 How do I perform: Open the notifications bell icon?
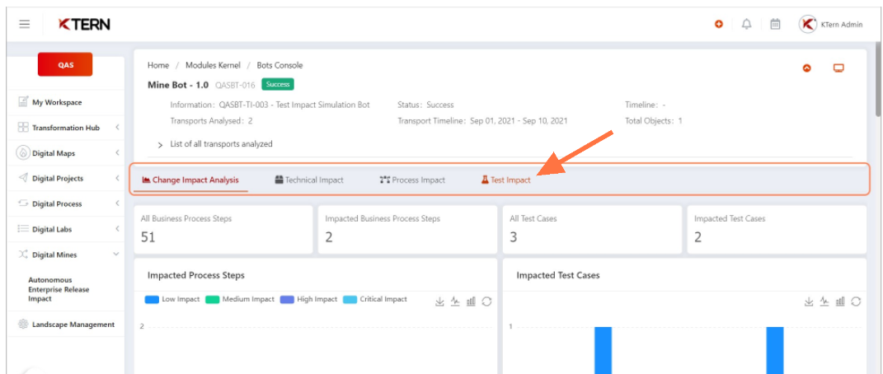click(x=747, y=24)
